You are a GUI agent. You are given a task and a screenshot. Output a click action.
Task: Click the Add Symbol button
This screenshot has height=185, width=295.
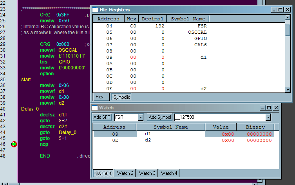pyautogui.click(x=160, y=117)
